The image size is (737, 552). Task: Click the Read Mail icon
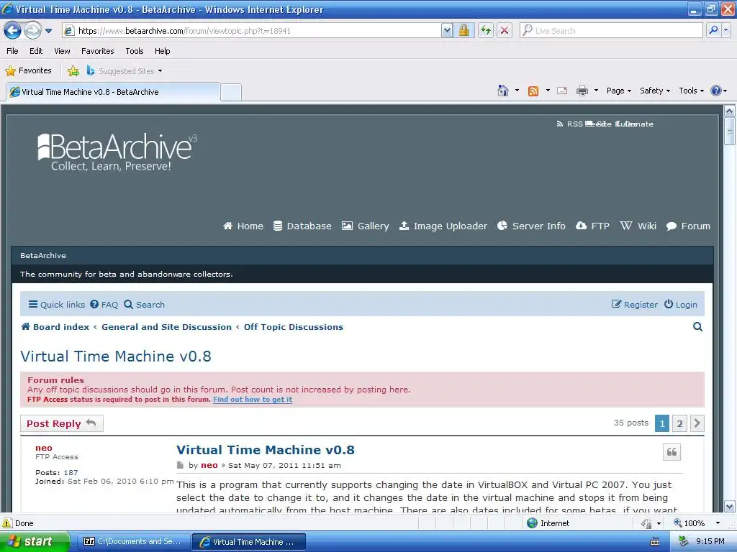click(x=562, y=91)
